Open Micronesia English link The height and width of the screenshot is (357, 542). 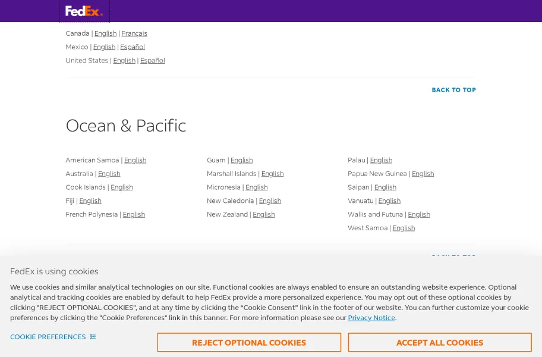257,187
